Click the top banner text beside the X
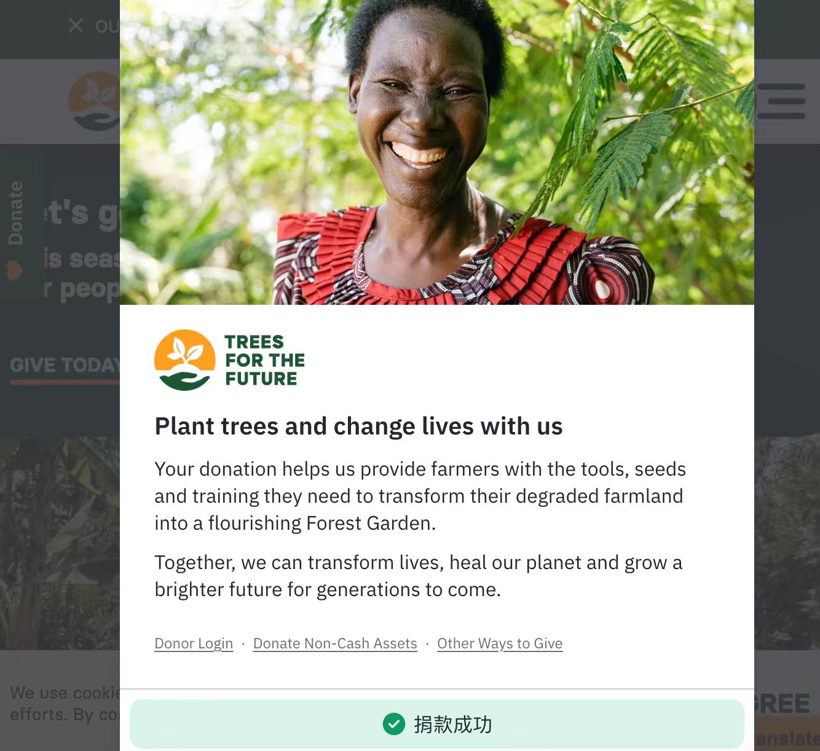 coord(107,26)
